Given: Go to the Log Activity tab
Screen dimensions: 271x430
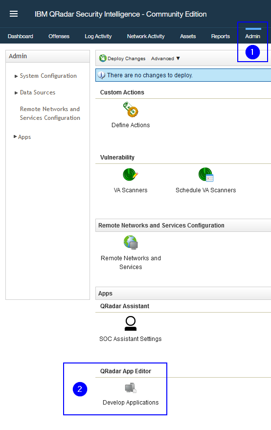Looking at the screenshot, I should tap(98, 36).
